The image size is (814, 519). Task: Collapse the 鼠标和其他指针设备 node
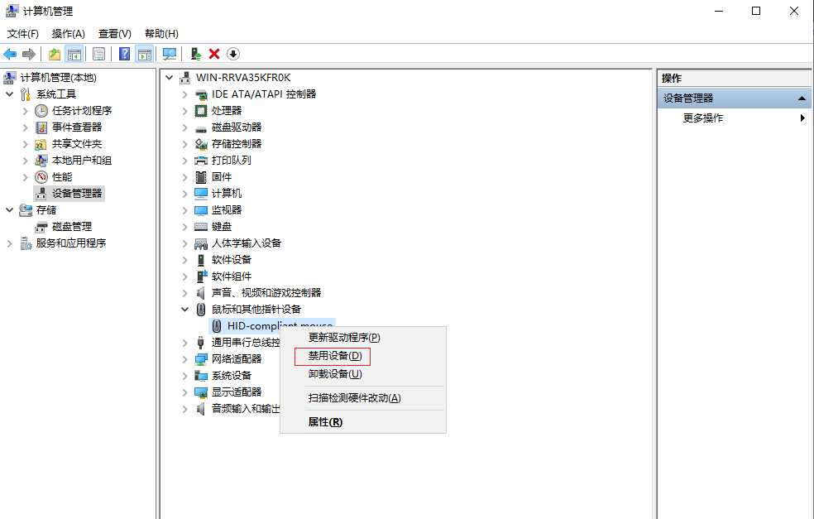[185, 309]
